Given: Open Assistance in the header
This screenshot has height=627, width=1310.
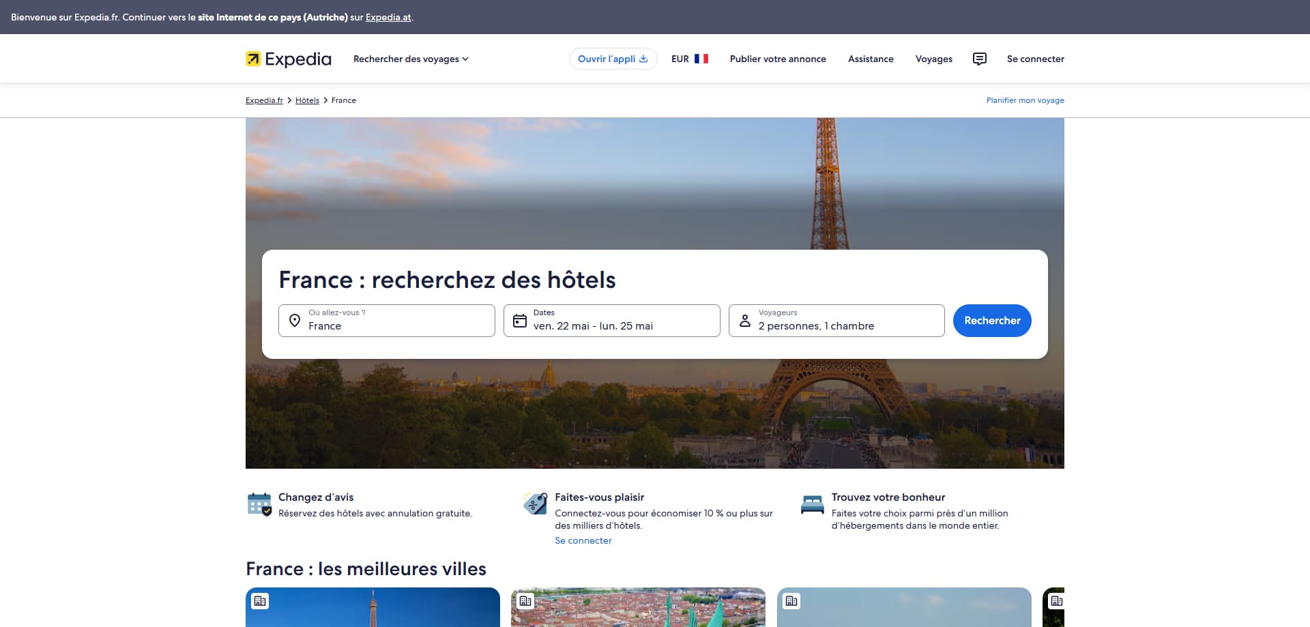Looking at the screenshot, I should click(871, 59).
